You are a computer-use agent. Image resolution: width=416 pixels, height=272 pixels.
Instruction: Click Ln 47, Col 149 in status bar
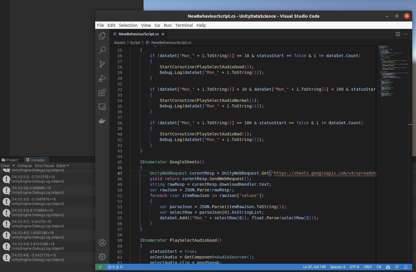pos(314,267)
